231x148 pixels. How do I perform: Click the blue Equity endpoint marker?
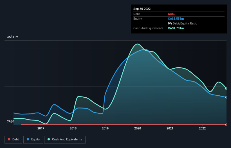tap(226, 97)
